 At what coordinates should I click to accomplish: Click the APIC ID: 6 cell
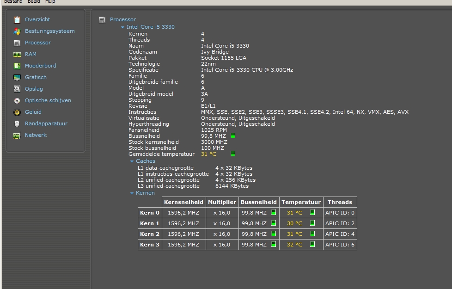(x=340, y=245)
